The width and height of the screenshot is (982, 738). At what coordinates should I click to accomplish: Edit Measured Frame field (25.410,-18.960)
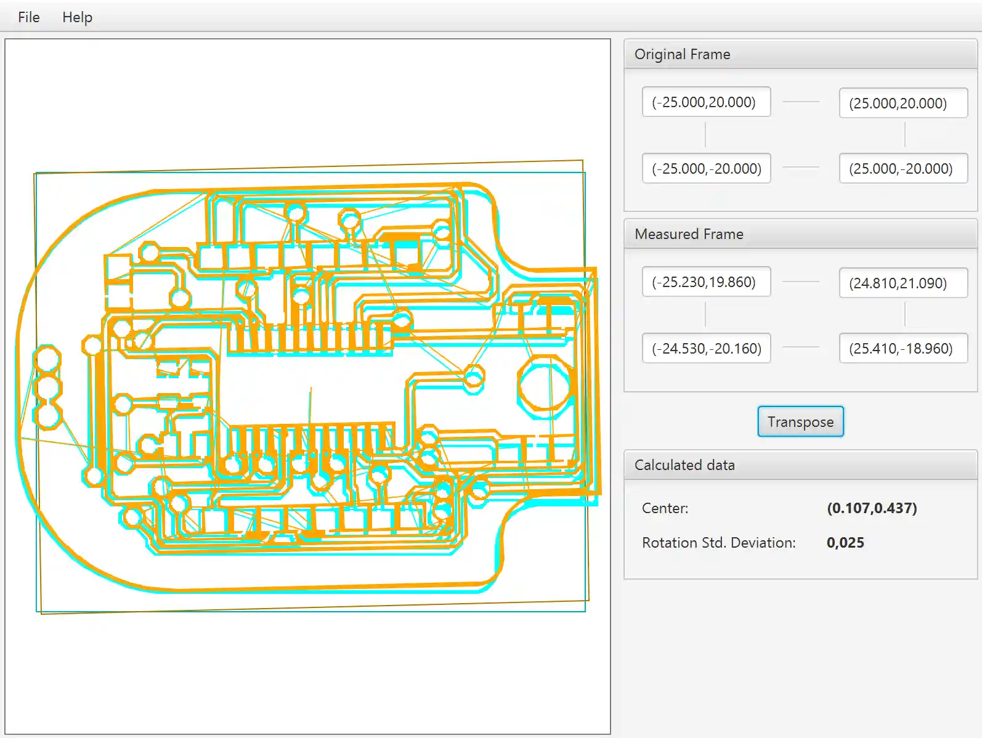[903, 349]
